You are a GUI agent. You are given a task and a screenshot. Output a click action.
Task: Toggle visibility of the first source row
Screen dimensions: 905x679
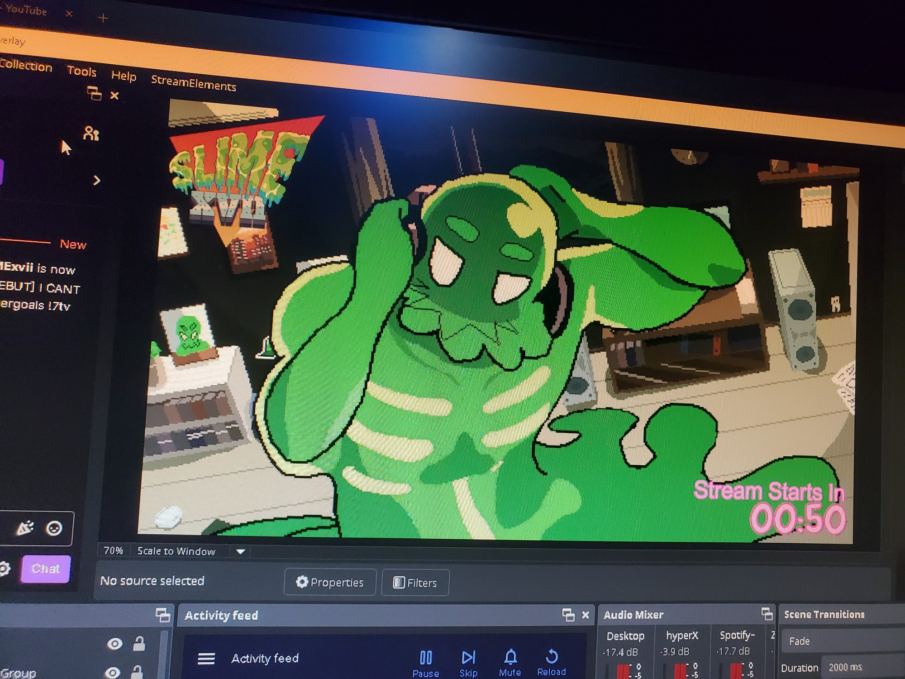[115, 644]
